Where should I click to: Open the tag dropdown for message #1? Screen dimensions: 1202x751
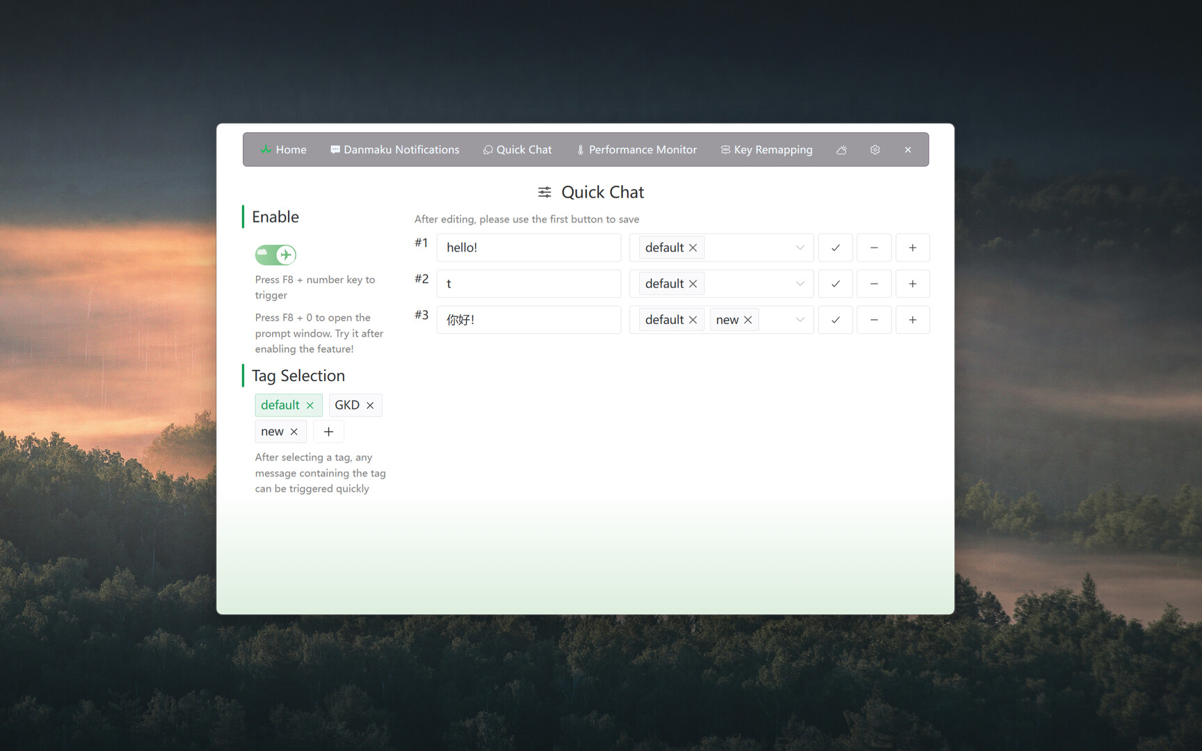[800, 247]
